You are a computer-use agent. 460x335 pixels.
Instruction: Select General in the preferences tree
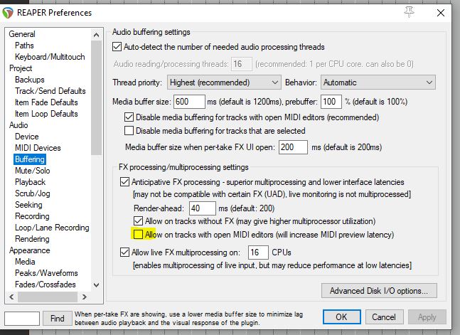[x=22, y=34]
